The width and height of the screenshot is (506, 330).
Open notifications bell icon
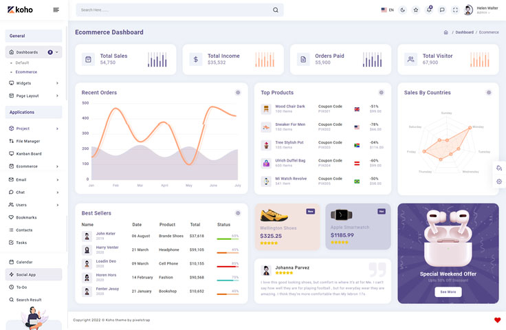[x=429, y=10]
